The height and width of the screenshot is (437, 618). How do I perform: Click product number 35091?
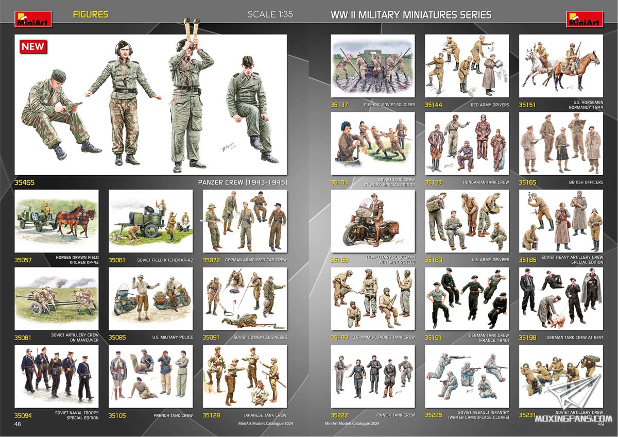[x=211, y=338]
